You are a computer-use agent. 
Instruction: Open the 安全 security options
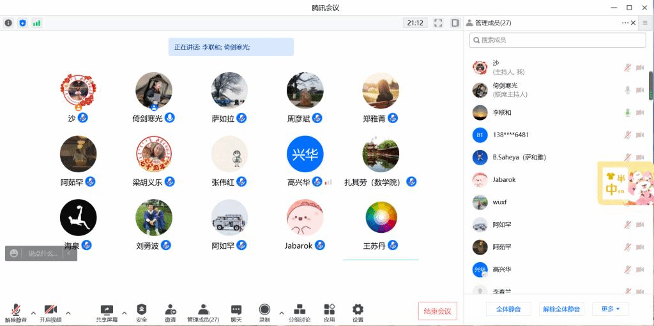(x=142, y=312)
